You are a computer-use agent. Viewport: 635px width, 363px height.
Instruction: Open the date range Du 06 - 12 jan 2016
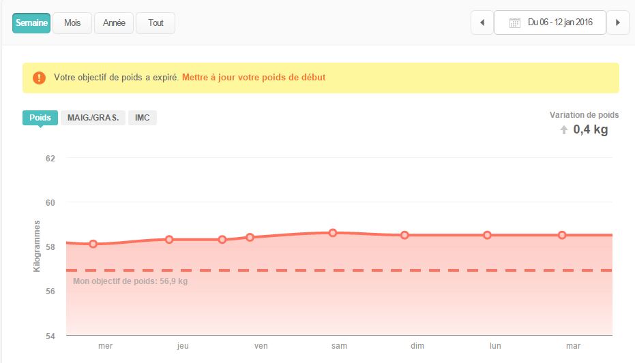click(x=550, y=22)
